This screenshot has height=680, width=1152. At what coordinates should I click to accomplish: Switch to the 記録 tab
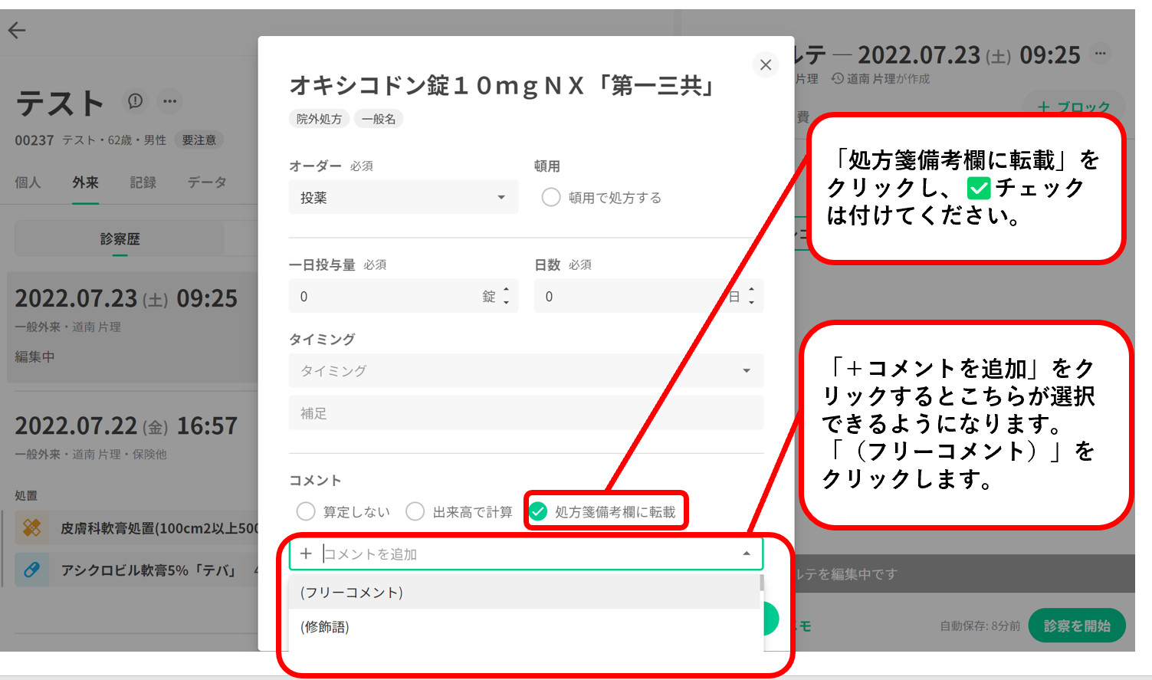click(143, 182)
